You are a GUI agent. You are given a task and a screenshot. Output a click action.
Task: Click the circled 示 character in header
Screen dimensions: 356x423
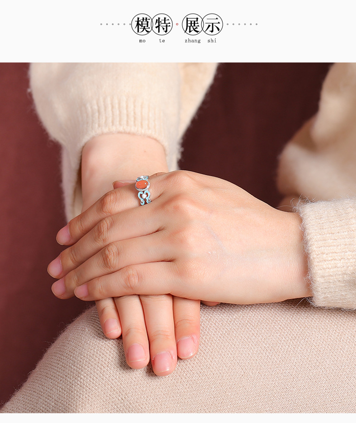tap(213, 24)
